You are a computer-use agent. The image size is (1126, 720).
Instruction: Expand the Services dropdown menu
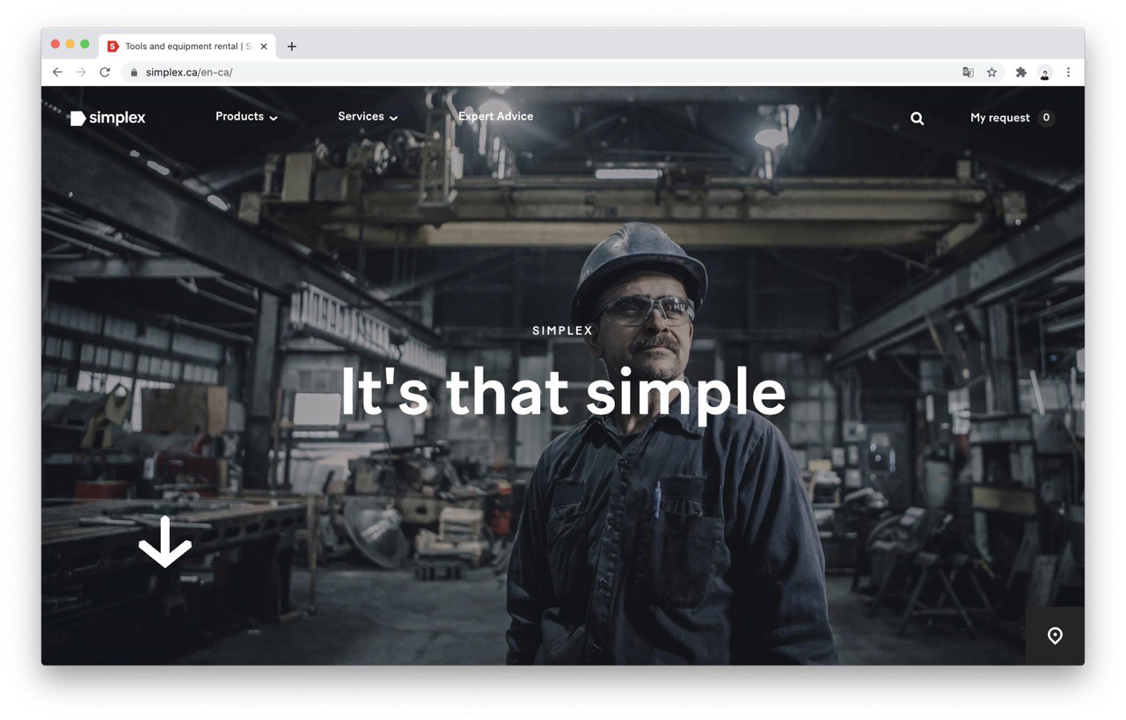368,117
